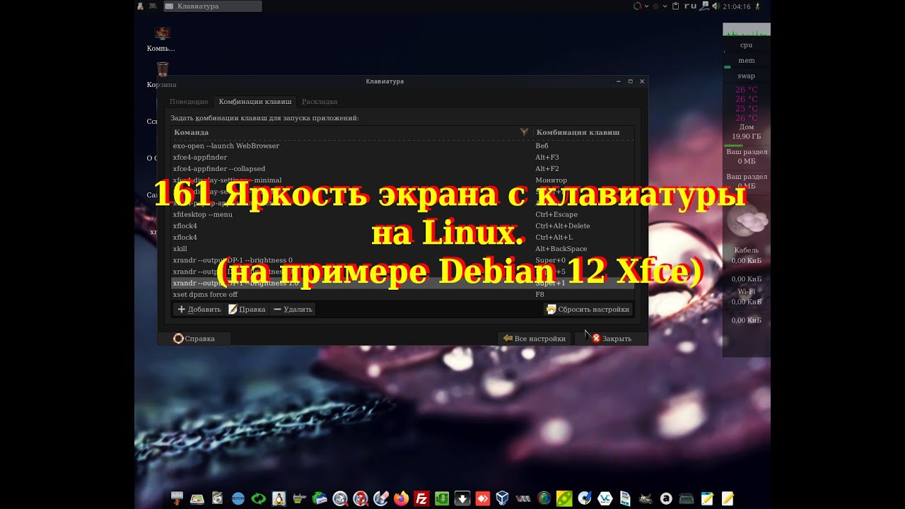Expand the arrow beside the circular panel icon
This screenshot has height=509, width=905.
click(646, 6)
